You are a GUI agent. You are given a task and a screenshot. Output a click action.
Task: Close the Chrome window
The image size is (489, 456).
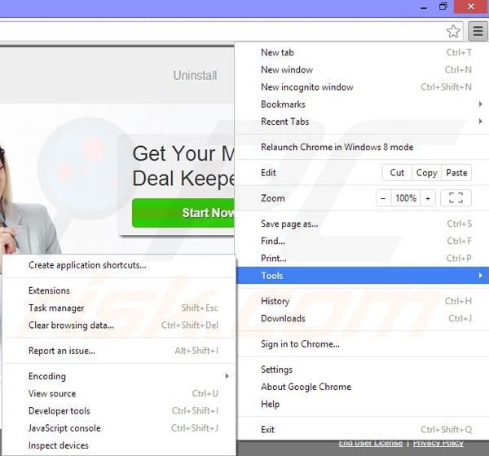tap(471, 7)
